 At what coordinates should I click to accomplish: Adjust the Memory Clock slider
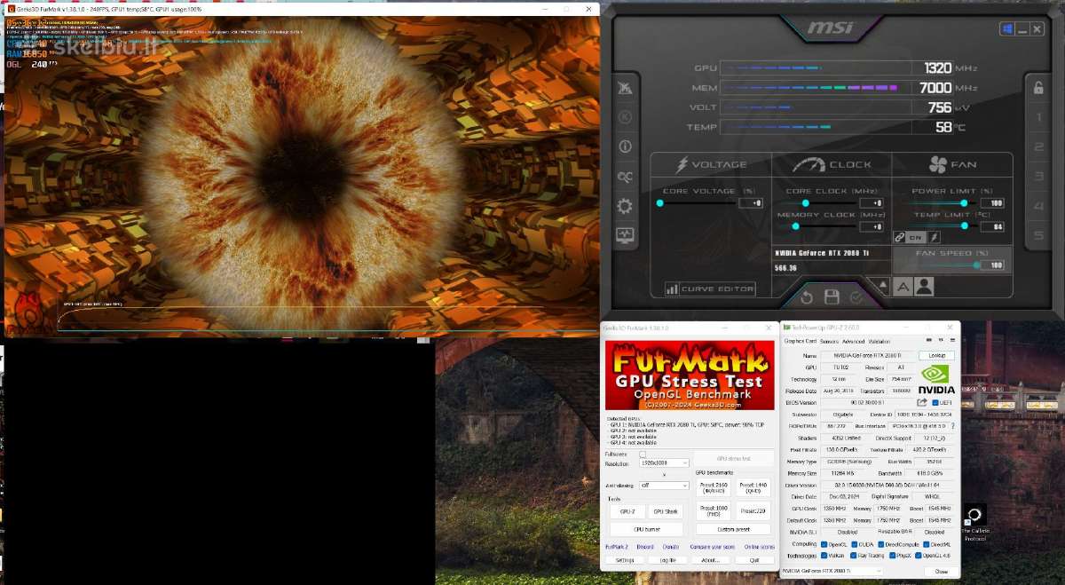[x=820, y=226]
